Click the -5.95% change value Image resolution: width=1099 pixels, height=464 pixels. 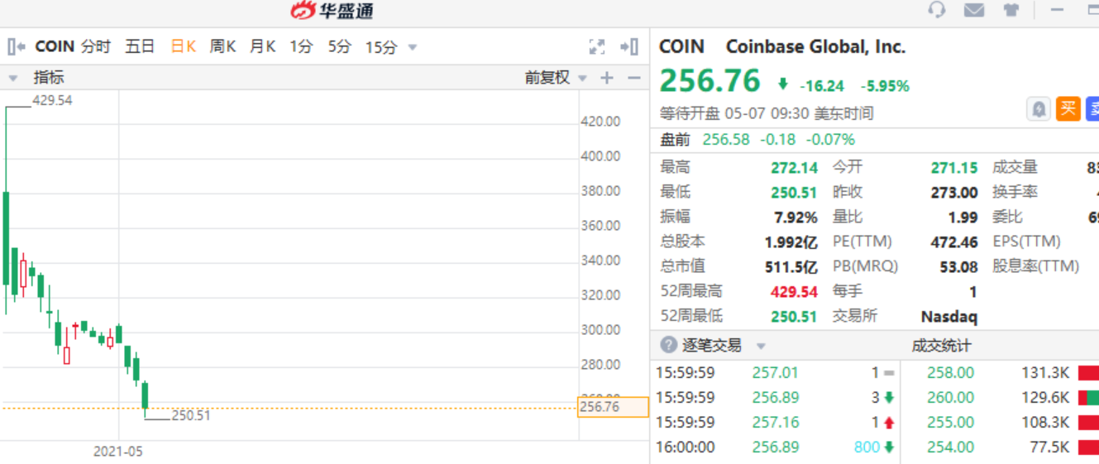[885, 86]
